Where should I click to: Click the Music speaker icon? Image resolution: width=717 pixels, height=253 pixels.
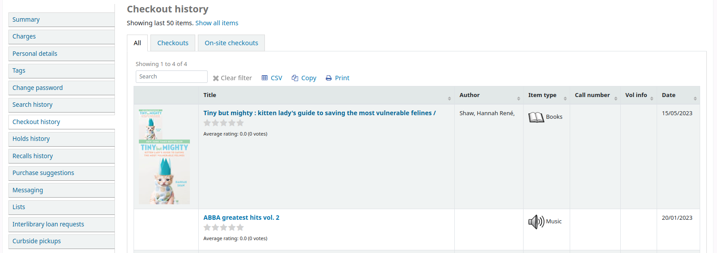tap(536, 222)
